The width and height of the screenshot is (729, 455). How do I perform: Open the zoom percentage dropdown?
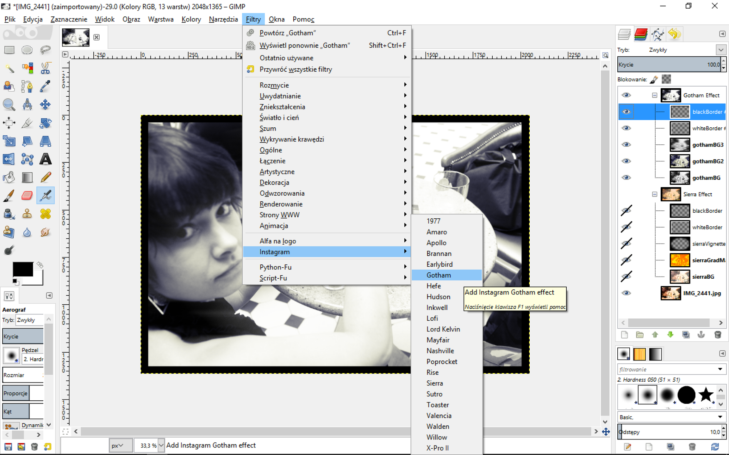point(161,445)
